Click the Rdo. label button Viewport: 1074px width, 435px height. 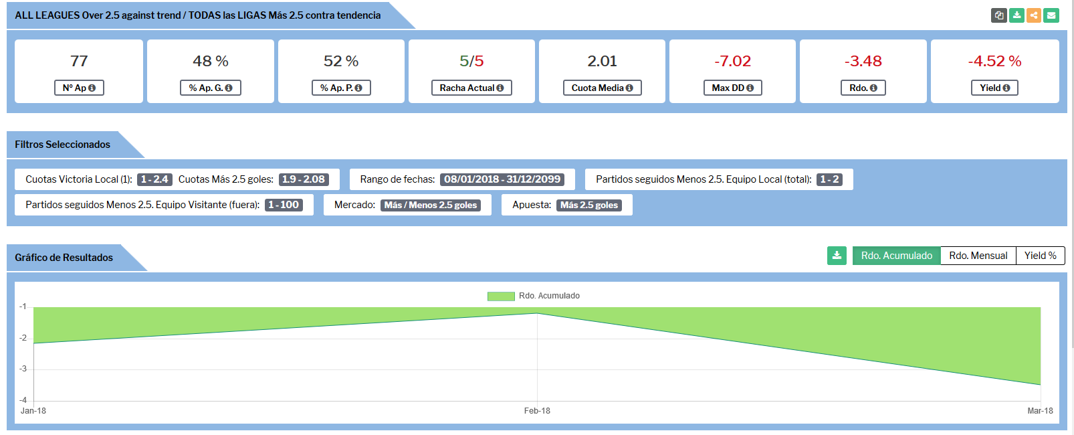(863, 88)
